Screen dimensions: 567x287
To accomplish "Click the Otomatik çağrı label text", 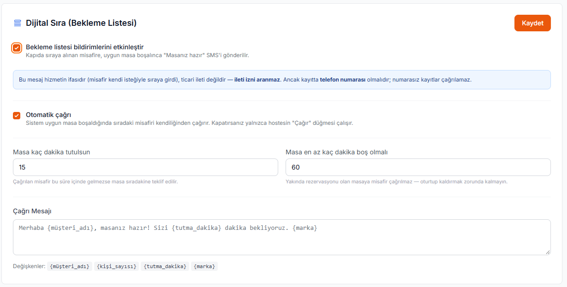I will [x=48, y=115].
